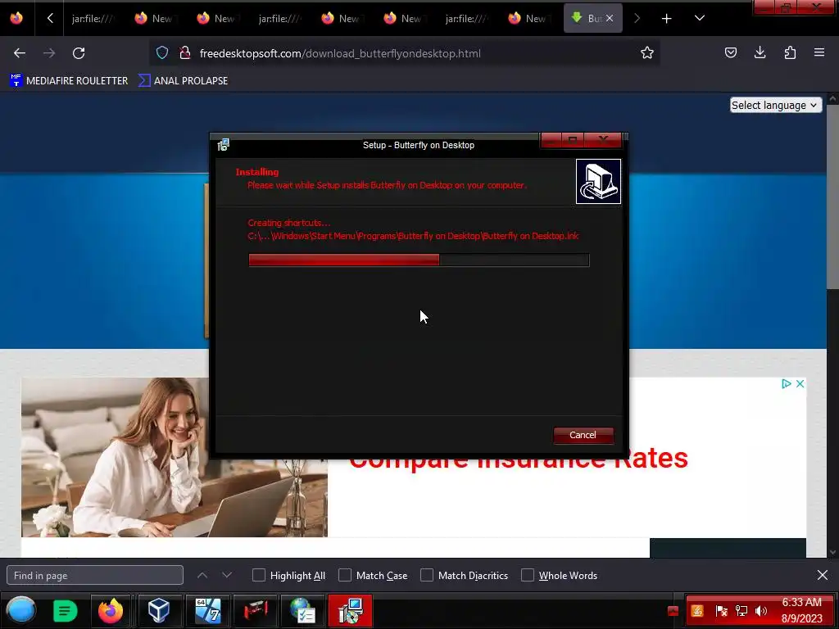Image resolution: width=839 pixels, height=629 pixels.
Task: Open the Start menu orb
Action: pyautogui.click(x=20, y=610)
